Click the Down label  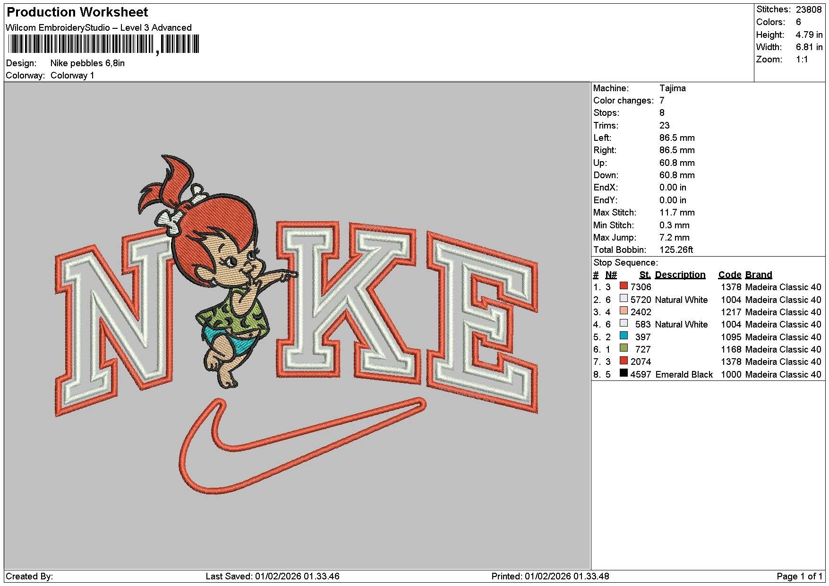click(606, 175)
